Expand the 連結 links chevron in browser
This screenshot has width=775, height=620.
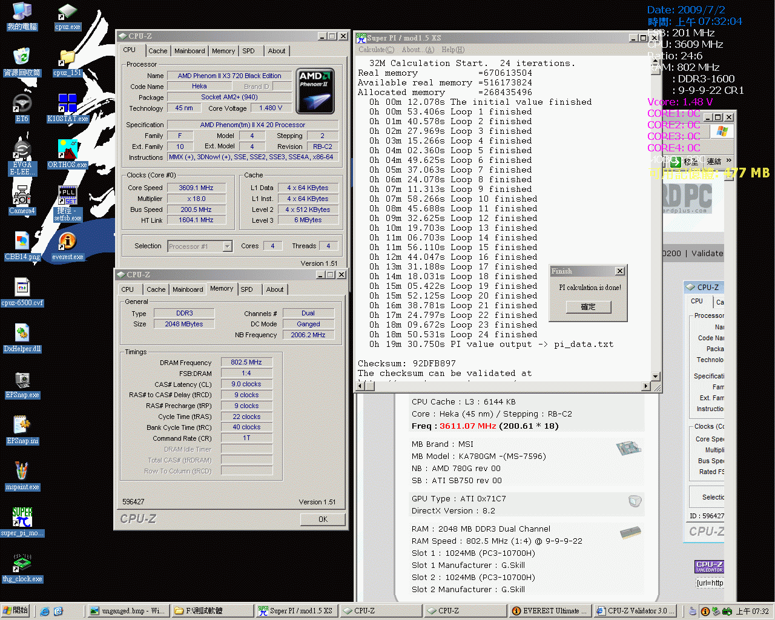(728, 161)
